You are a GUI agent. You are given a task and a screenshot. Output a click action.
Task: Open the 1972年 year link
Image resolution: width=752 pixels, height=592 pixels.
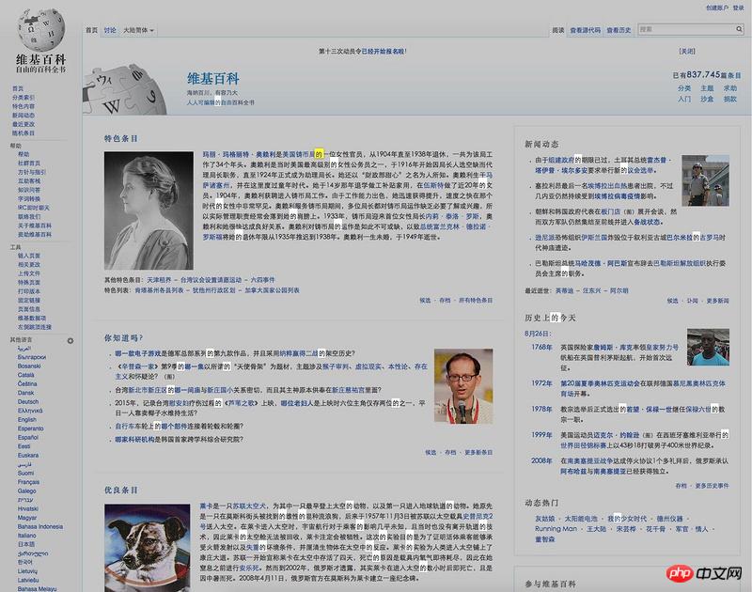click(x=541, y=383)
